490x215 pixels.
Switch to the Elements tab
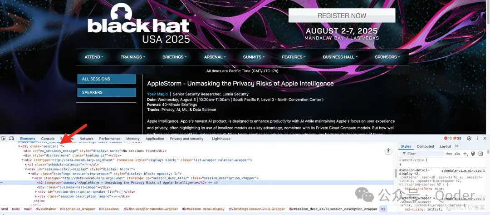pos(28,138)
